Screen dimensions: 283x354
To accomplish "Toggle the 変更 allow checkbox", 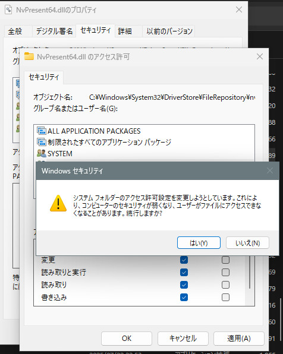I will tap(184, 260).
